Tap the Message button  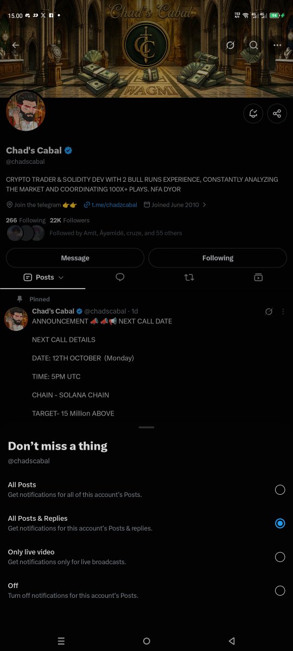tap(75, 258)
